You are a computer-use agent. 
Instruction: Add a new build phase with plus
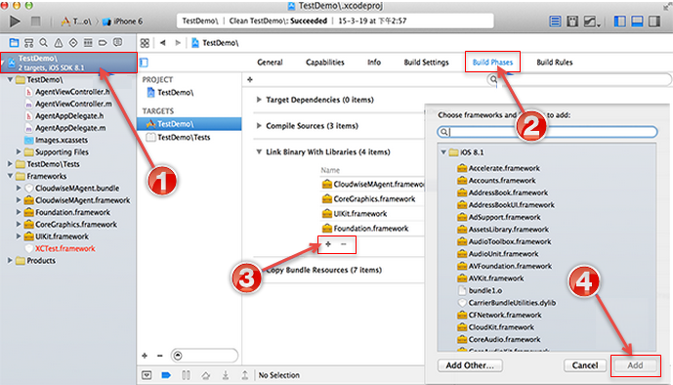click(250, 79)
